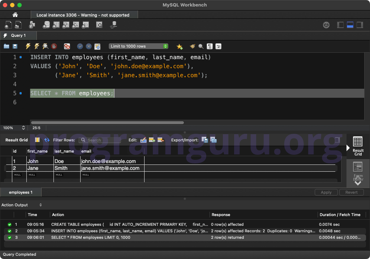Commit transaction checkmark icon
Viewport: 370px width, 259px height.
80,47
